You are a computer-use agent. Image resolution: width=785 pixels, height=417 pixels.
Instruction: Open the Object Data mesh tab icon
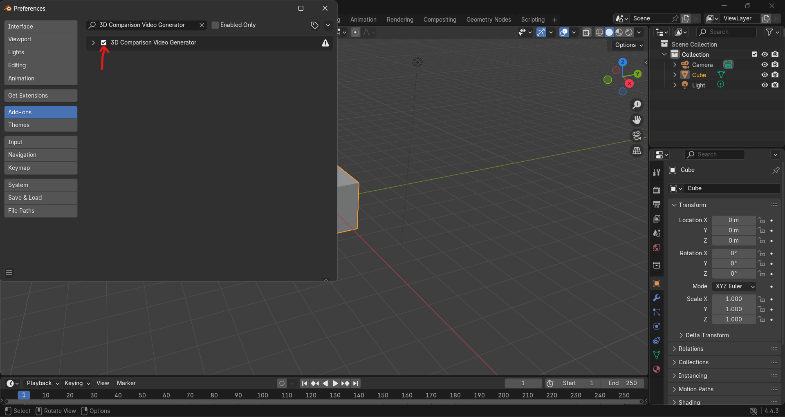[657, 355]
